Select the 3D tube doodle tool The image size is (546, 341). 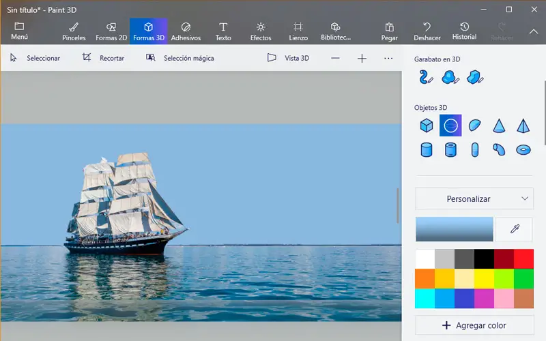(426, 77)
